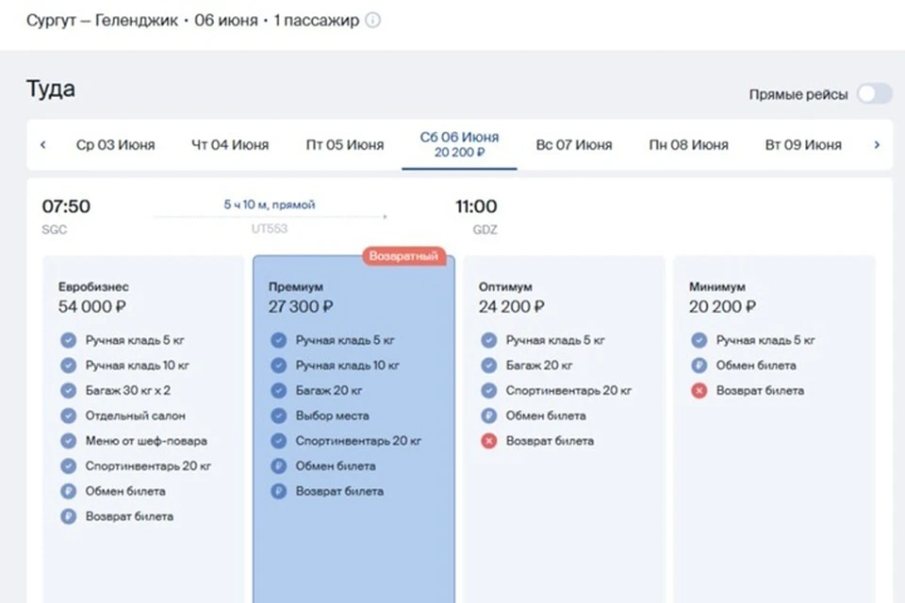Click red cross icon by Возврат билета in Минимум
Image resolution: width=905 pixels, height=603 pixels.
(699, 391)
